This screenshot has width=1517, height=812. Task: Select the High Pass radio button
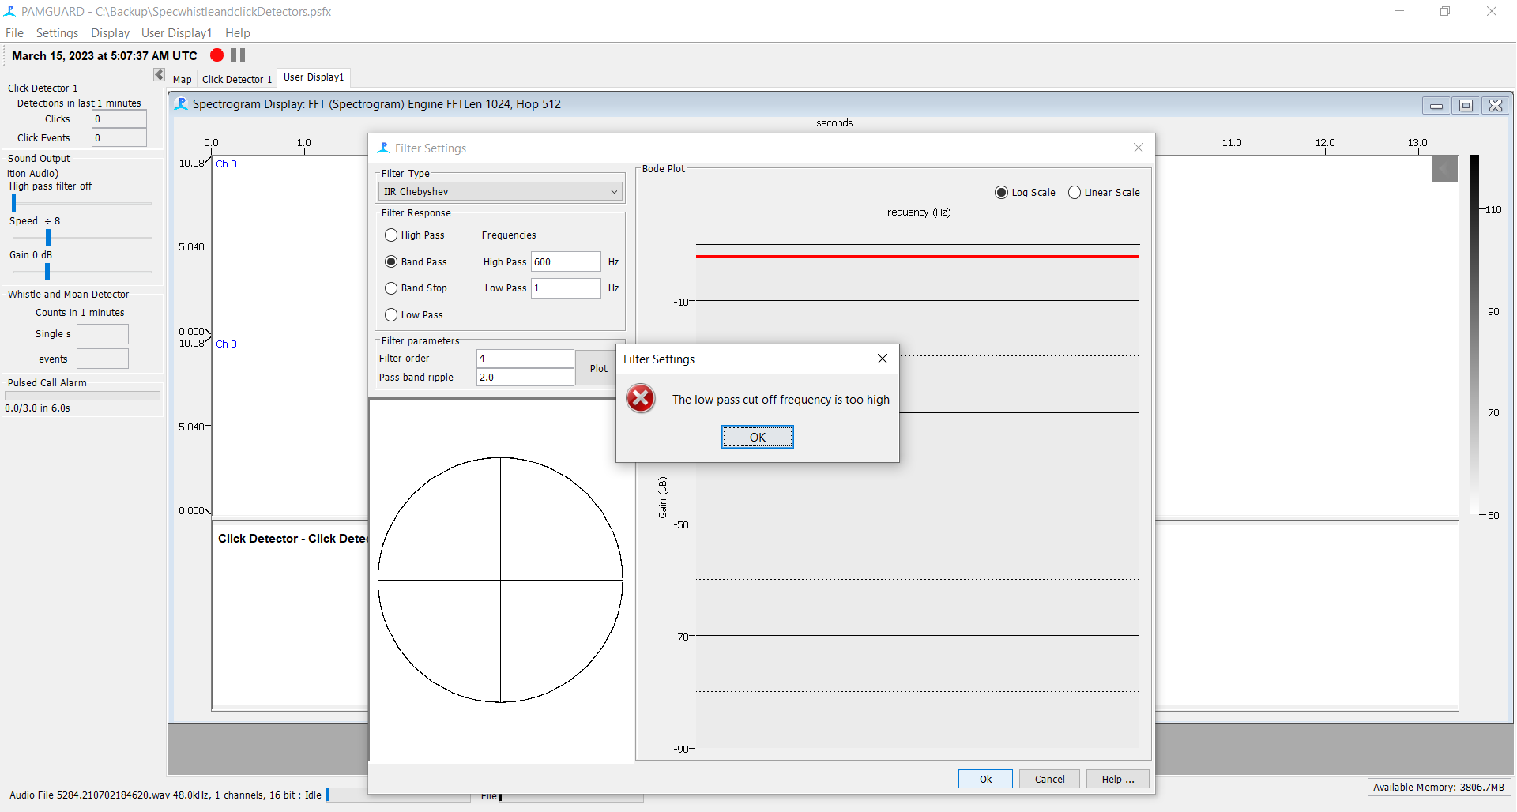[x=391, y=235]
